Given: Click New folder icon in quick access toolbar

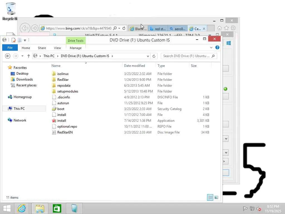Looking at the screenshot, I should tap(20, 40).
